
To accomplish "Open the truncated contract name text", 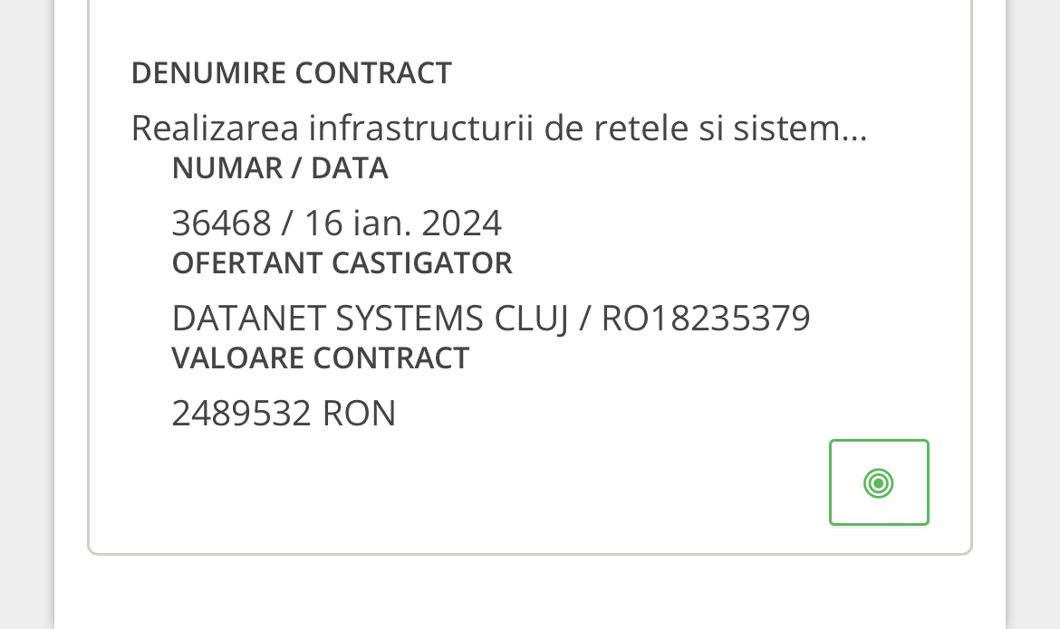I will [x=498, y=129].
